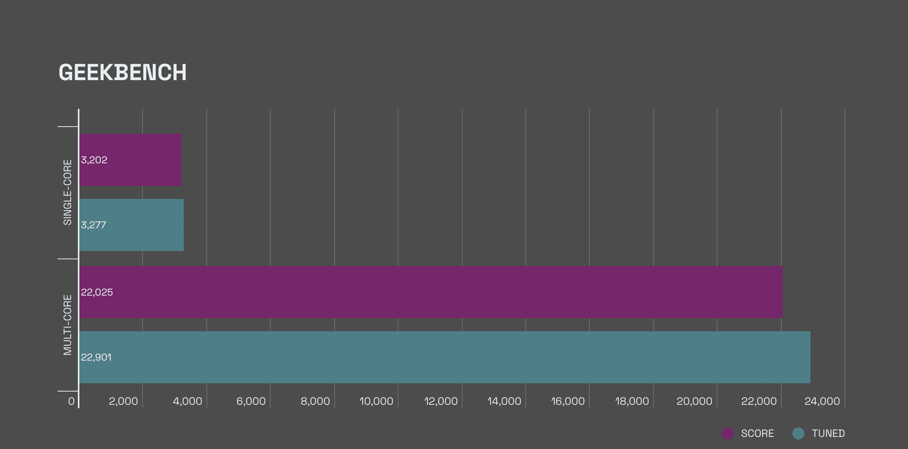The height and width of the screenshot is (449, 908).
Task: Click the TUNED legend label
Action: [x=828, y=434]
